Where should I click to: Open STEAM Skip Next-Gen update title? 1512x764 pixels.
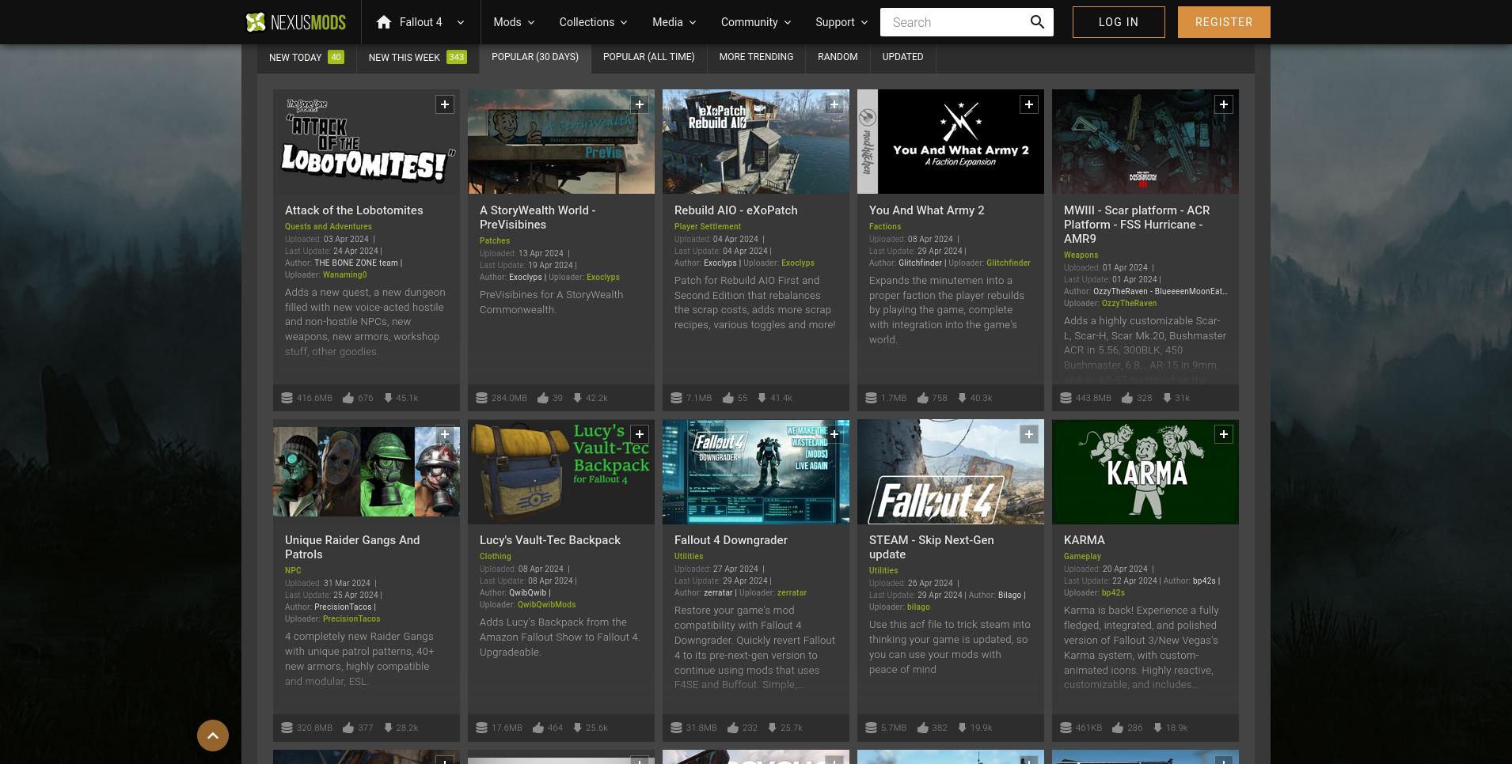pos(931,547)
